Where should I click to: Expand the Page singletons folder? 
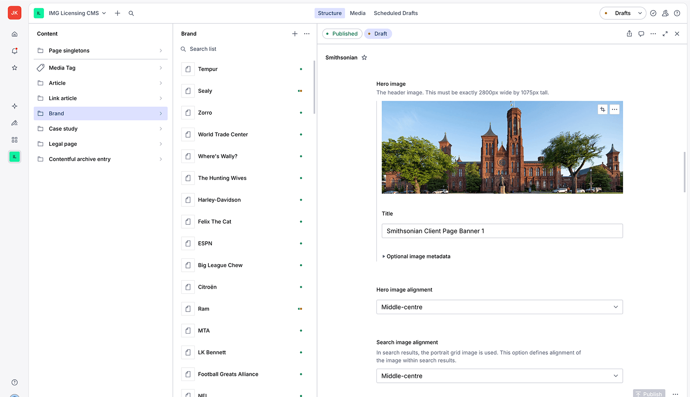click(100, 50)
